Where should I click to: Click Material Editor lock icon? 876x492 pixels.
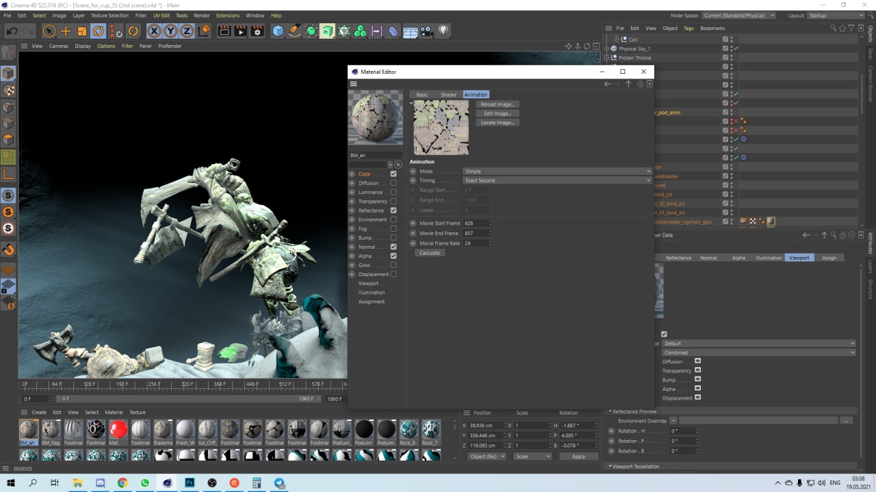[640, 83]
